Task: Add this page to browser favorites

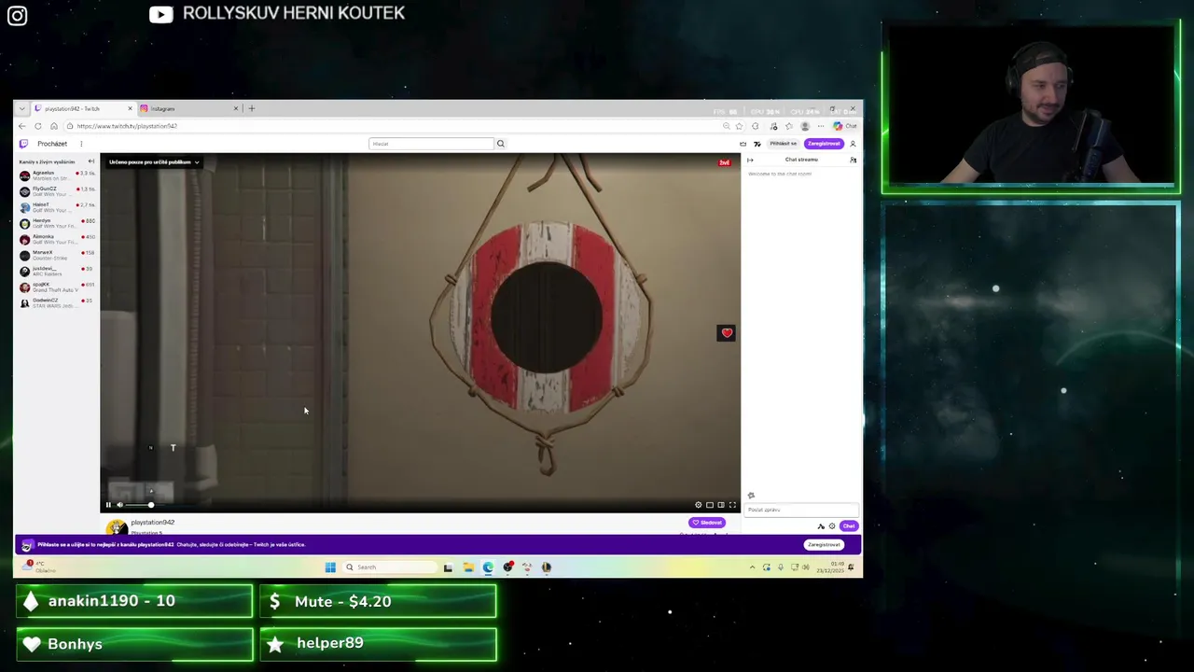Action: [x=739, y=126]
